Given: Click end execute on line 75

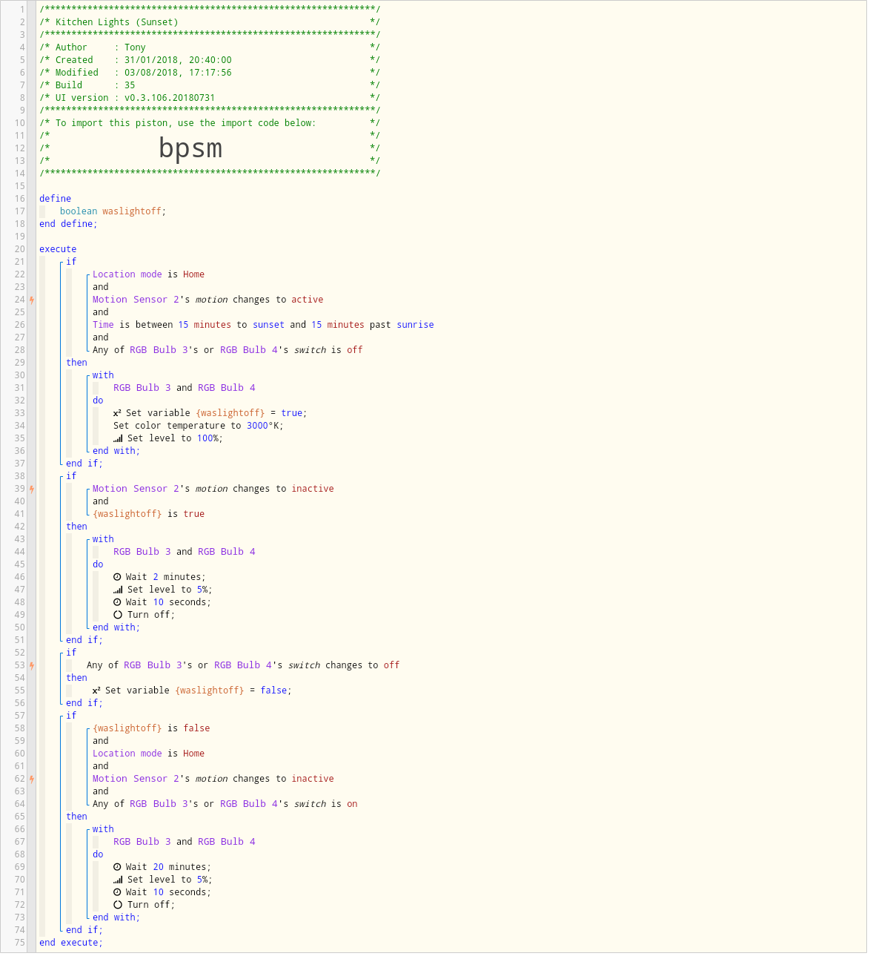Looking at the screenshot, I should (x=71, y=943).
